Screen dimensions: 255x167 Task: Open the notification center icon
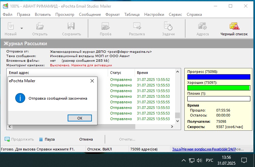pyautogui.click(x=244, y=160)
